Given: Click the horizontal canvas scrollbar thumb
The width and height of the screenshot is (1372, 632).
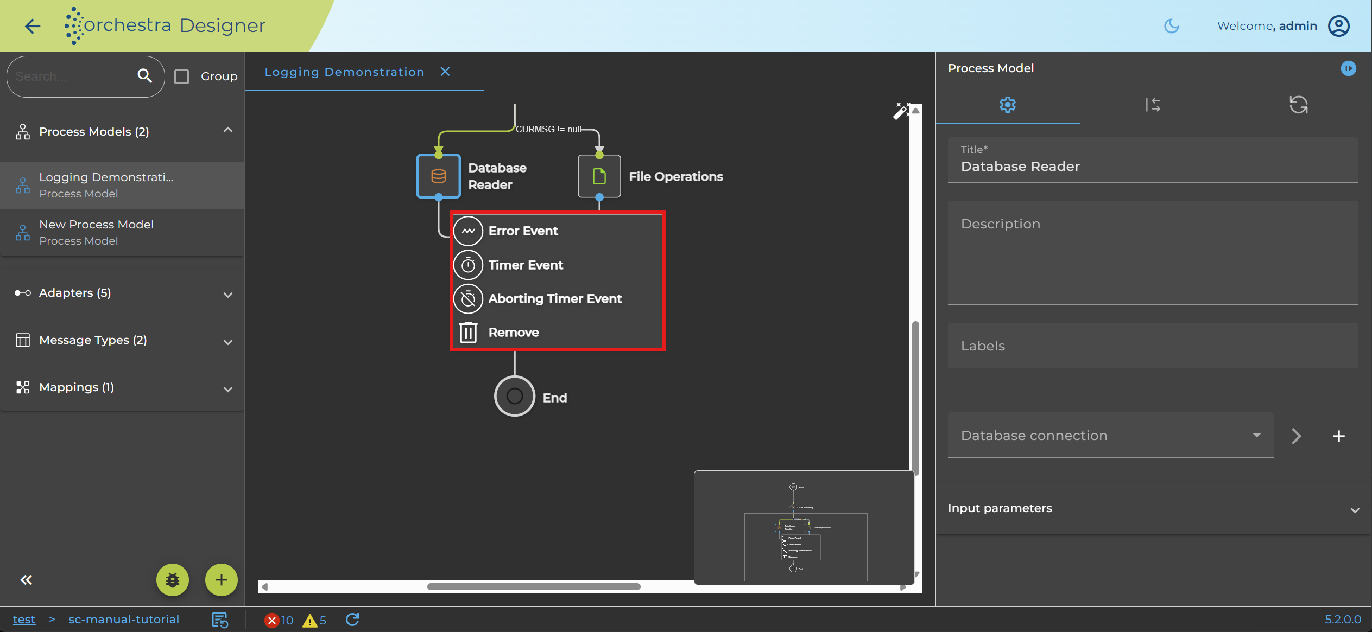Looking at the screenshot, I should point(534,586).
